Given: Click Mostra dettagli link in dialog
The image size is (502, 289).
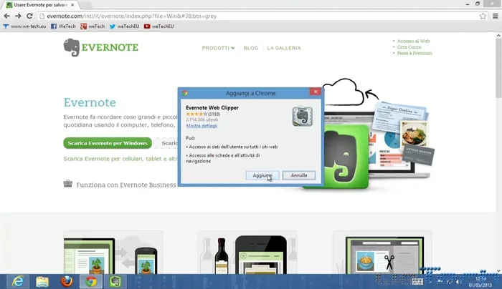Looking at the screenshot, I should (202, 126).
